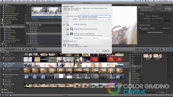Click the event browser horizontal scrollbar

click(33, 44)
